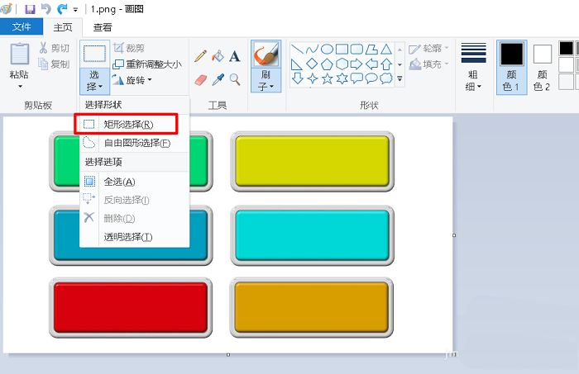
Task: Select the oval shape
Action: 327,49
